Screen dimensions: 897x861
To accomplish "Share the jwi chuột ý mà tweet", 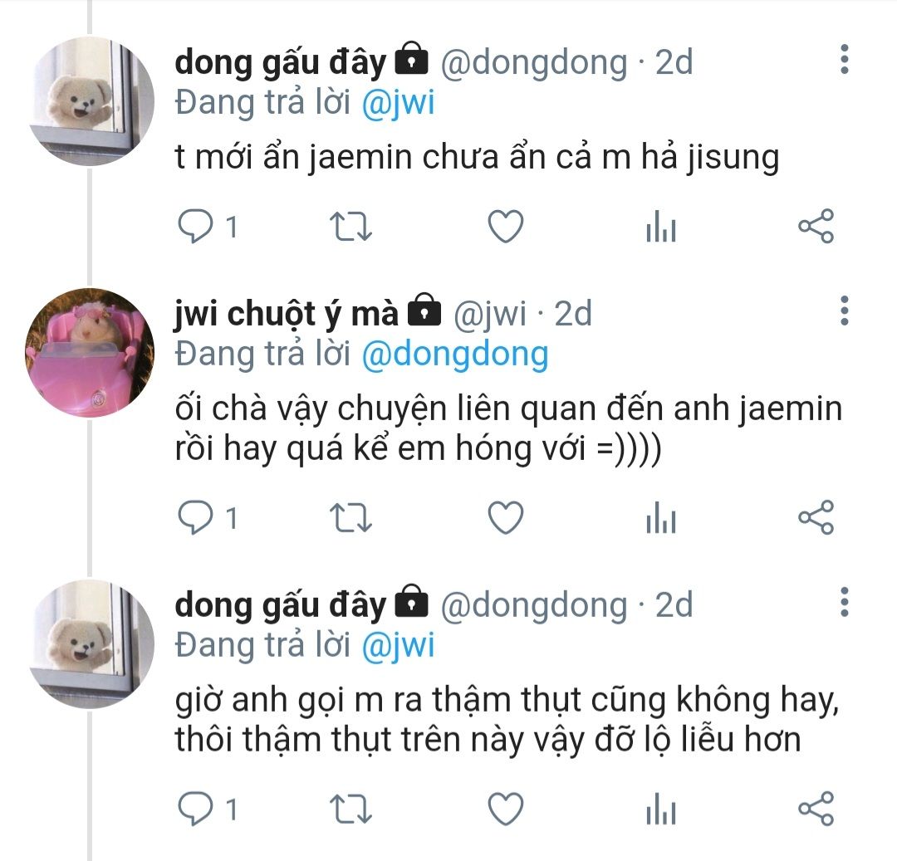I will pyautogui.click(x=816, y=518).
